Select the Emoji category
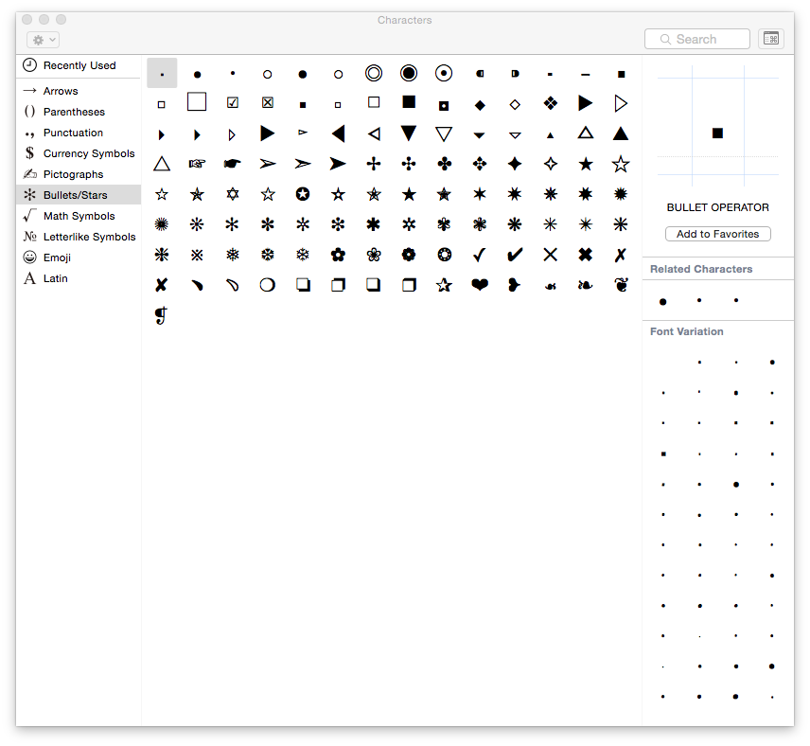The image size is (810, 746). 79,258
